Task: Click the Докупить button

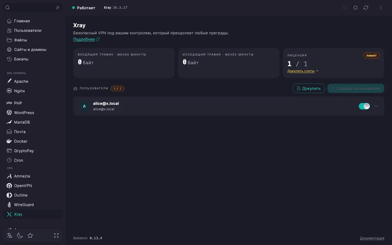Action: coord(309,88)
